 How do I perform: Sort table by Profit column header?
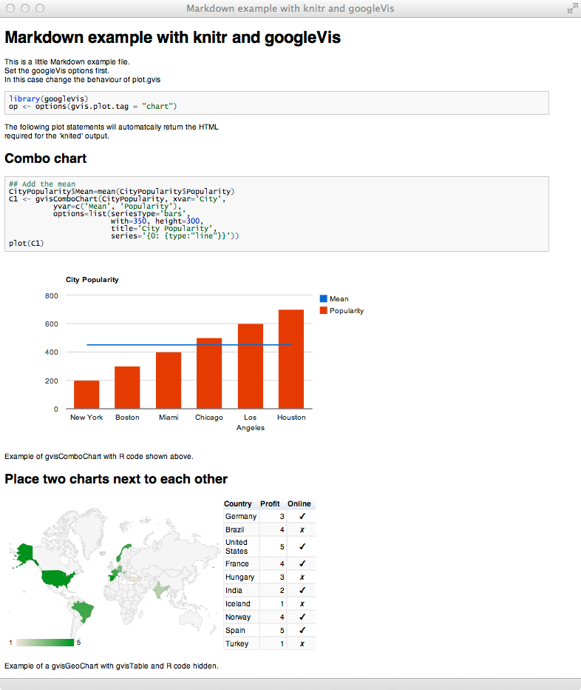point(270,504)
